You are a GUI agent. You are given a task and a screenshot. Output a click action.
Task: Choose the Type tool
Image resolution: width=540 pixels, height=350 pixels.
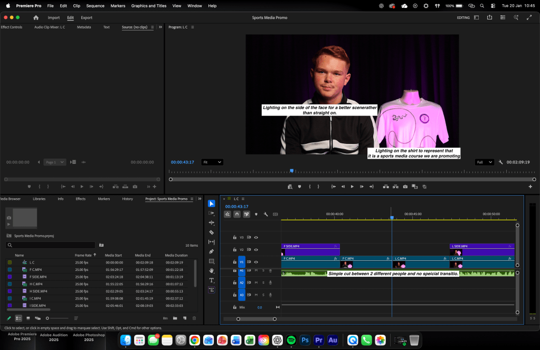pos(211,280)
